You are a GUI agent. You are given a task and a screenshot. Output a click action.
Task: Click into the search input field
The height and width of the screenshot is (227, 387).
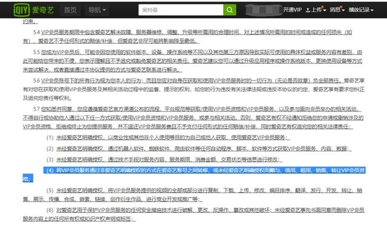pyautogui.click(x=181, y=10)
